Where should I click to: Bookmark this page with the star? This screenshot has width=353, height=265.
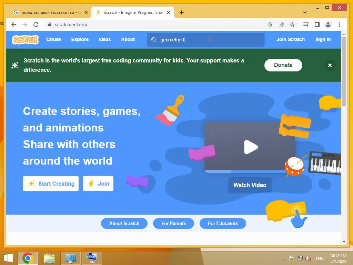292,24
